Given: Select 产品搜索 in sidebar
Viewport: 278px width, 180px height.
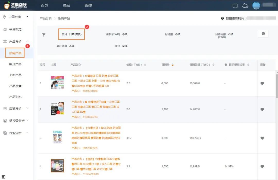Looking at the screenshot, I should pyautogui.click(x=15, y=86).
